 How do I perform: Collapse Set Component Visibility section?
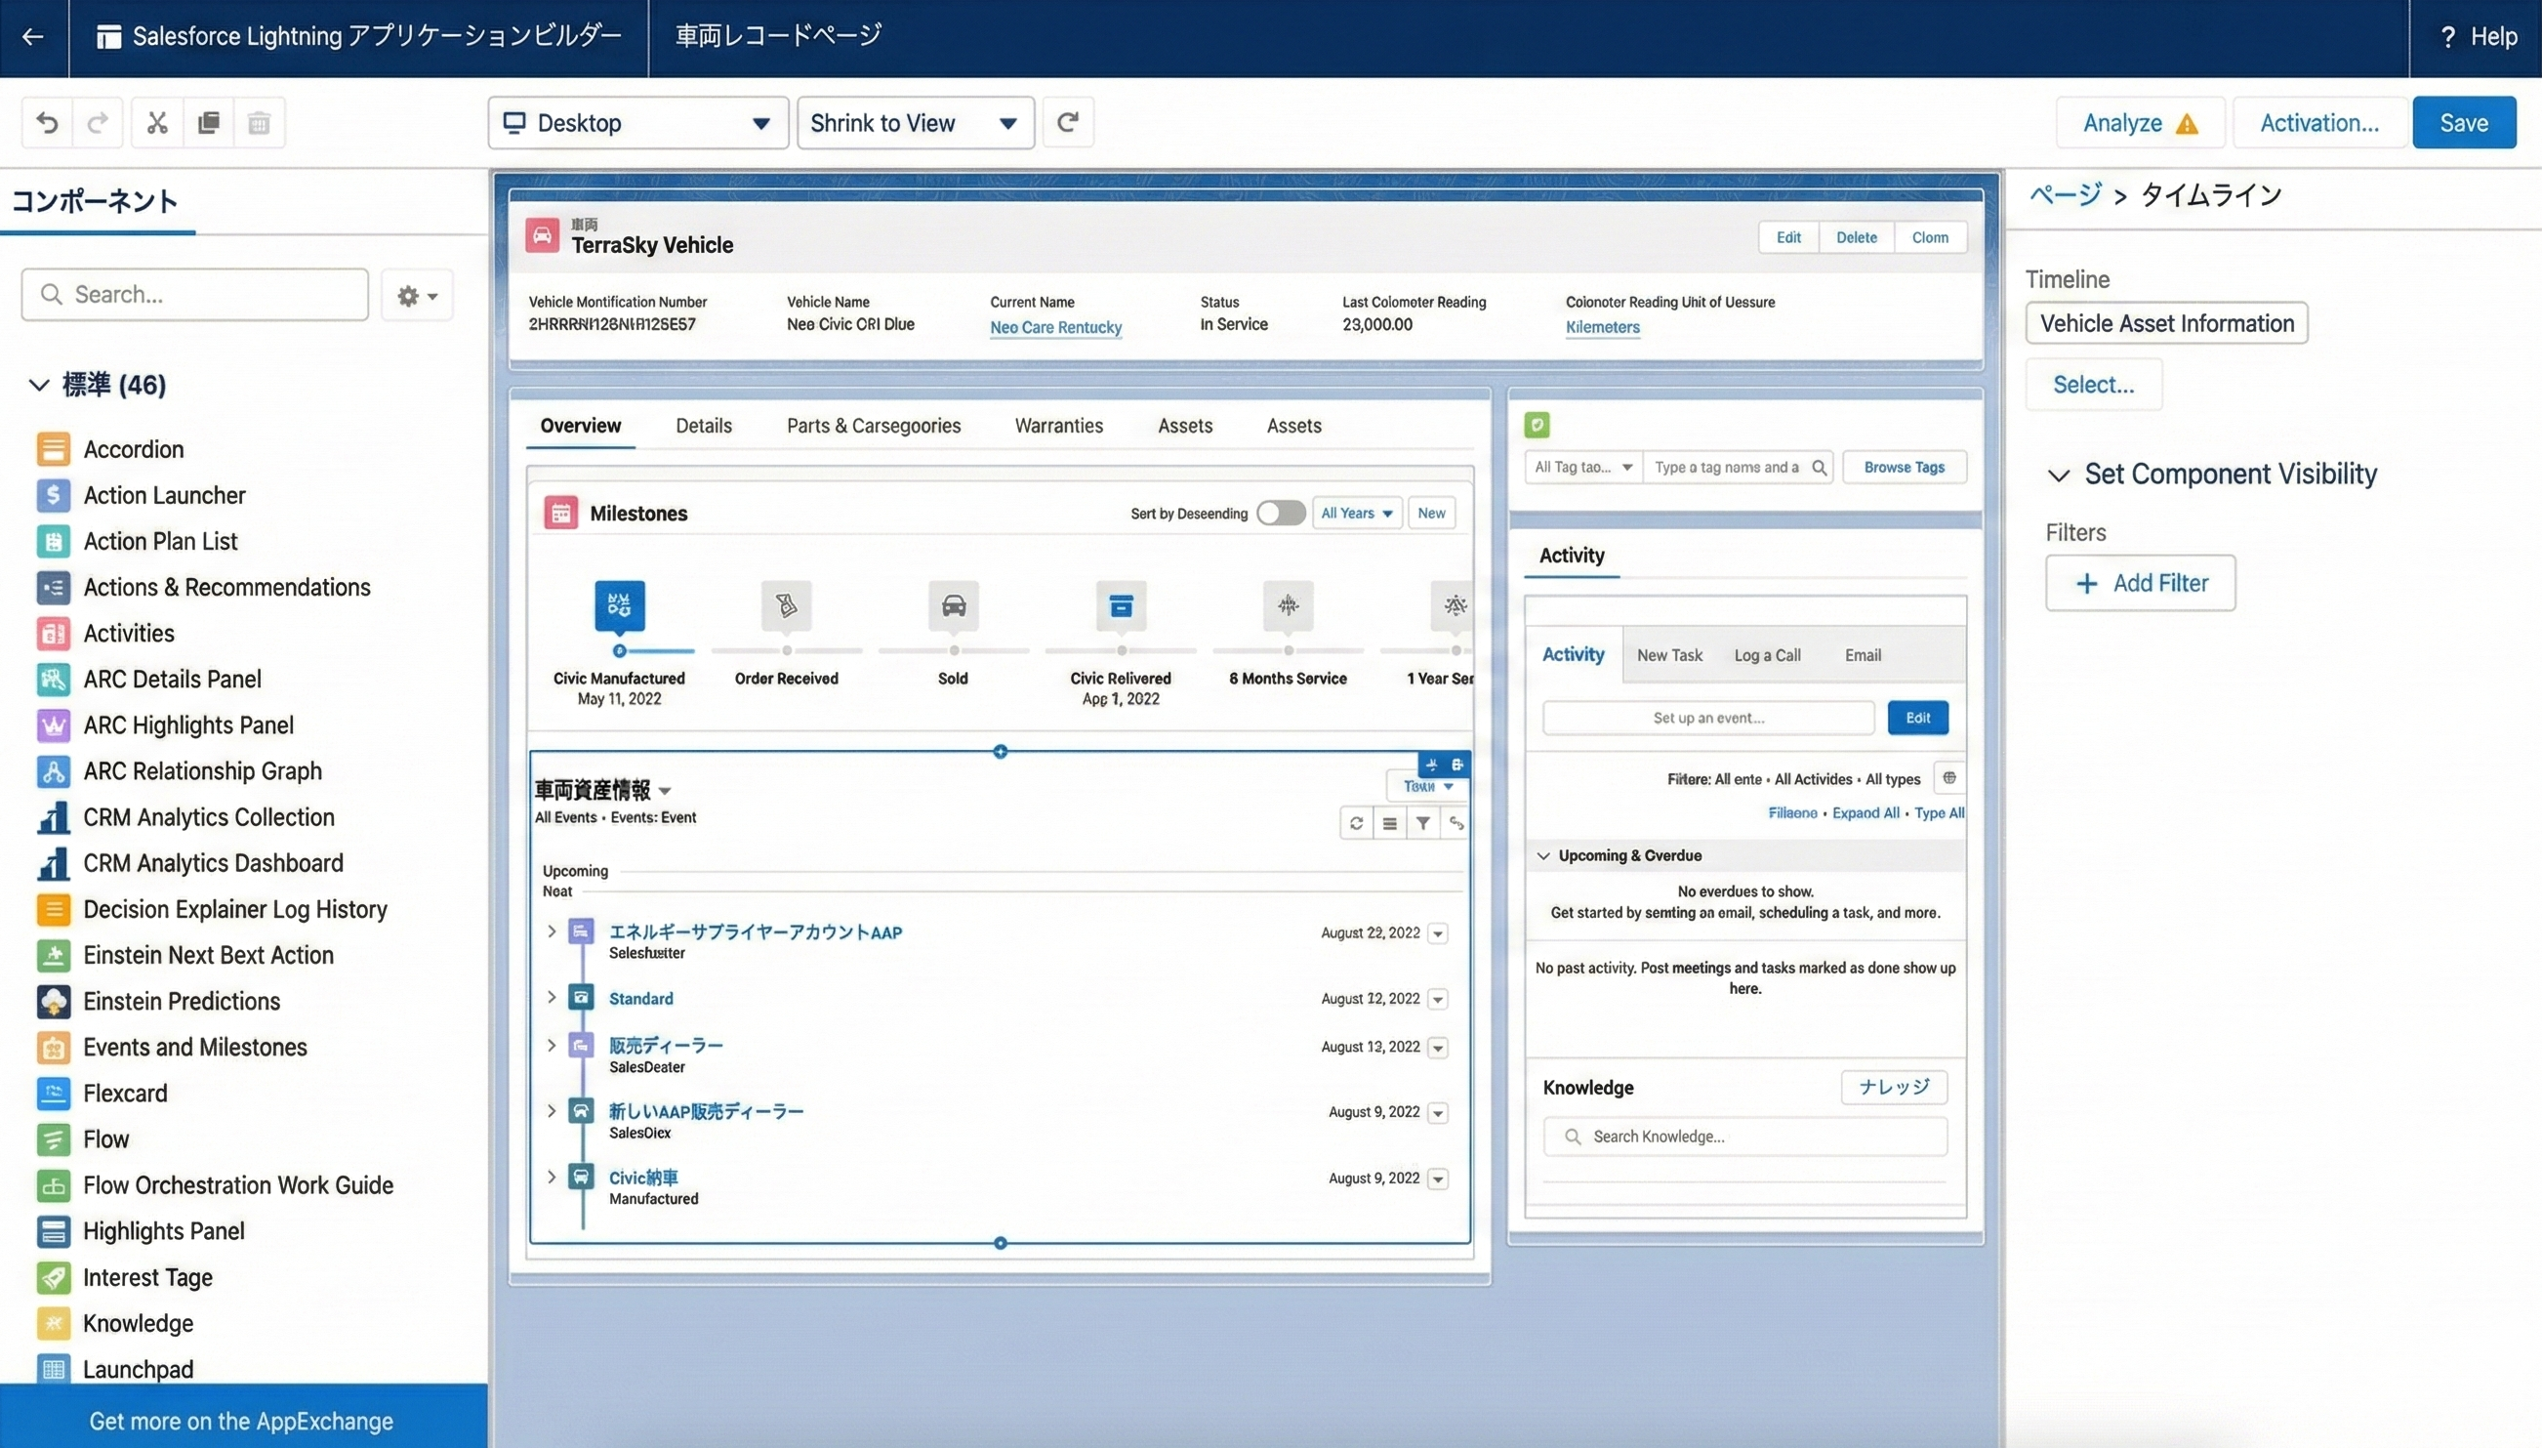click(2059, 475)
